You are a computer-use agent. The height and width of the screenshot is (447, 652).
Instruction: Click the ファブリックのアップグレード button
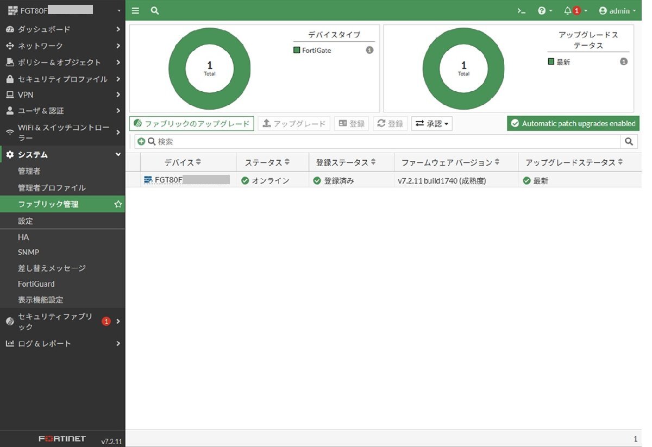click(191, 124)
